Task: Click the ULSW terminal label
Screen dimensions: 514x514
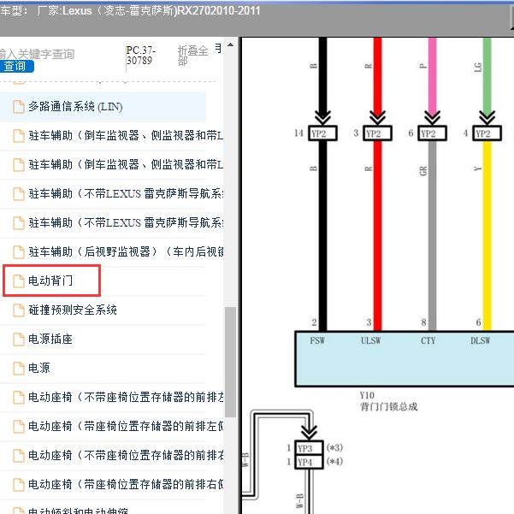Action: (371, 340)
